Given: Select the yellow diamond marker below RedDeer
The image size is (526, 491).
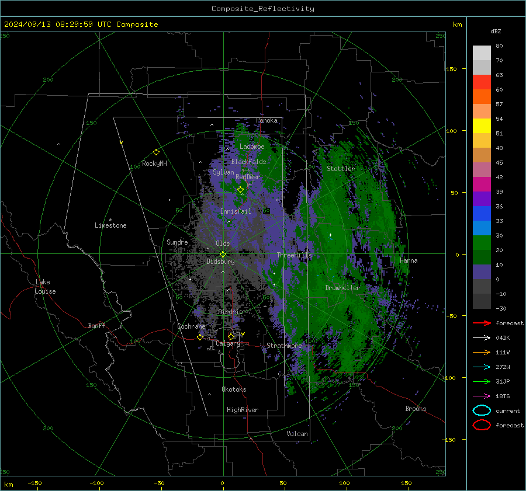Looking at the screenshot, I should 241,190.
